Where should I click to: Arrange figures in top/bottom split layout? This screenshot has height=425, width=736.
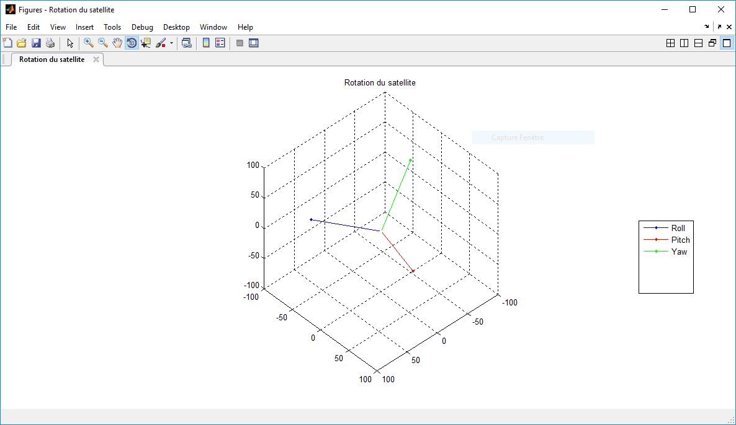coord(698,43)
